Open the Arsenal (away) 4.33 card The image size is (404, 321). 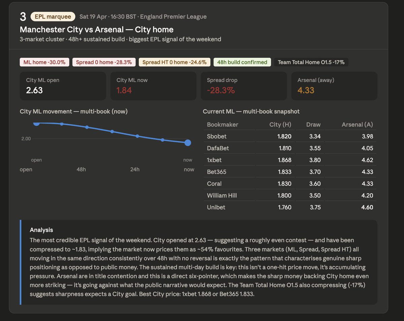tap(334, 86)
